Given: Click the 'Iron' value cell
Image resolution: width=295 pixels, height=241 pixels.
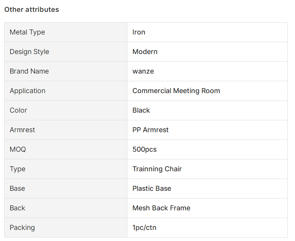Looking at the screenshot, I should point(207,32).
